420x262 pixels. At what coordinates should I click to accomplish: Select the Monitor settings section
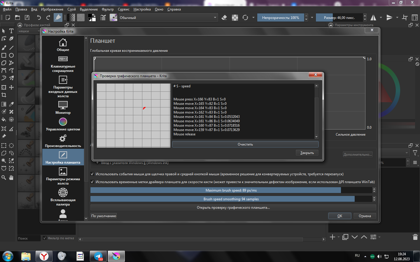(x=63, y=105)
